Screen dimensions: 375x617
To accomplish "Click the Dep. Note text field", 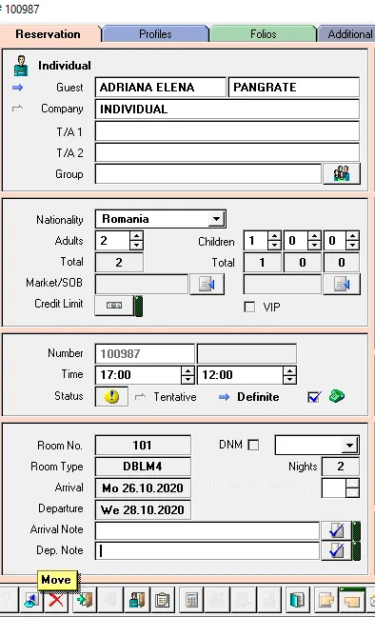I will (207, 551).
